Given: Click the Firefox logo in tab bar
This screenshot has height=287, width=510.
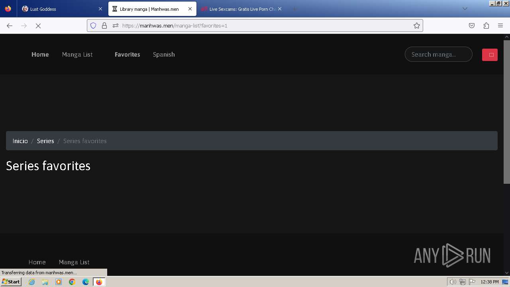Looking at the screenshot, I should 8,9.
